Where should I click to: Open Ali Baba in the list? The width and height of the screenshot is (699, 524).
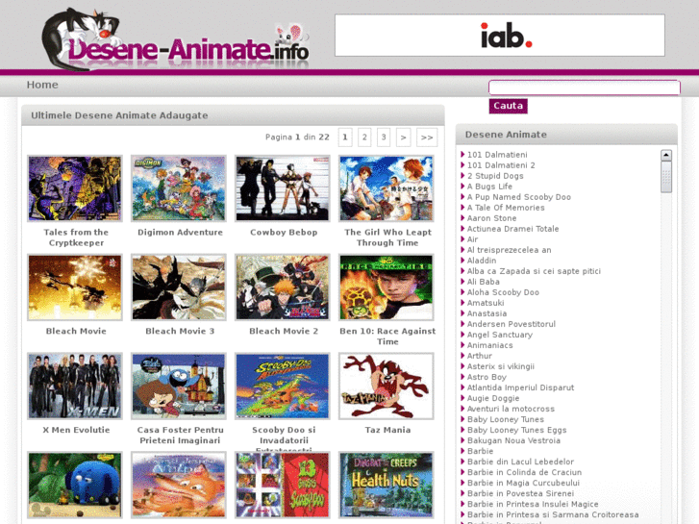[x=484, y=282]
